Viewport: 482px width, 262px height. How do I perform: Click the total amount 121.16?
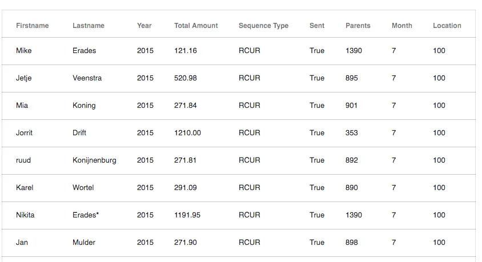(x=186, y=51)
